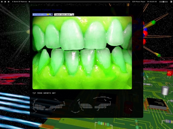Seek within the song progress bar
The width and height of the screenshot is (173, 129).
click(x=79, y=2)
